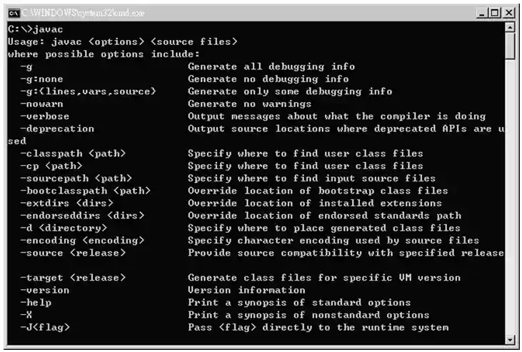Maximize the command prompt window
This screenshot has height=352, width=522.
tap(495, 13)
